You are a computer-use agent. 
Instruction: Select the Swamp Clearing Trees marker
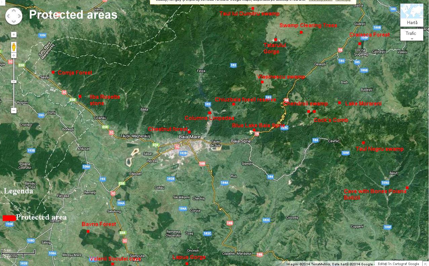point(301,32)
